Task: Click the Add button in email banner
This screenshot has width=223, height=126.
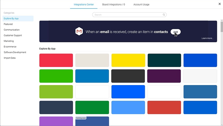Action: coord(175,32)
